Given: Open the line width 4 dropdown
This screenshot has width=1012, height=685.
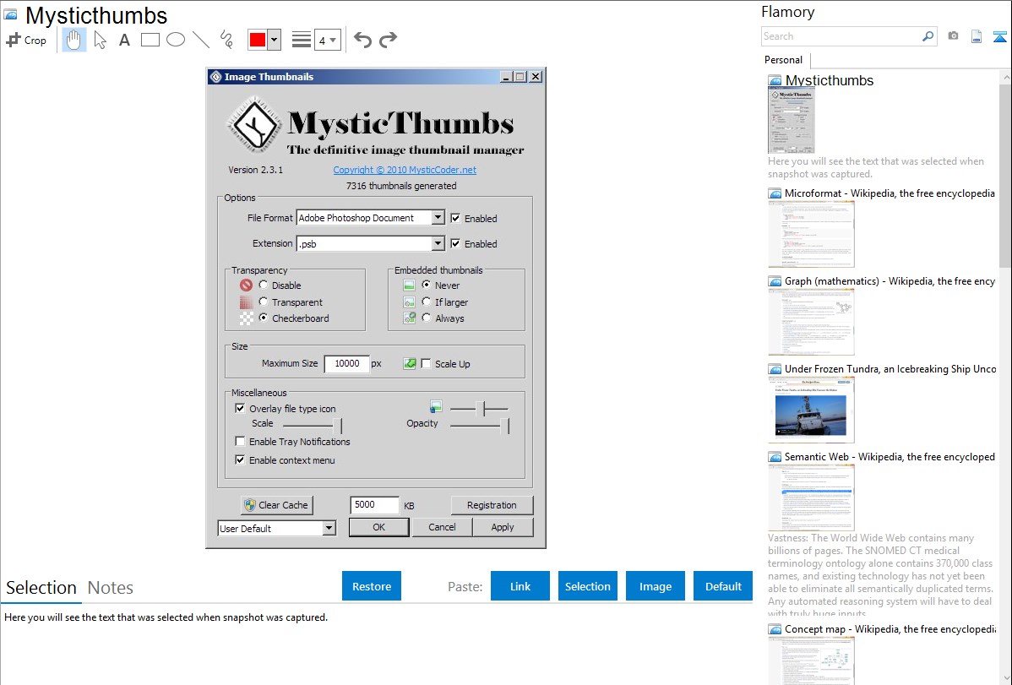Looking at the screenshot, I should pyautogui.click(x=327, y=40).
